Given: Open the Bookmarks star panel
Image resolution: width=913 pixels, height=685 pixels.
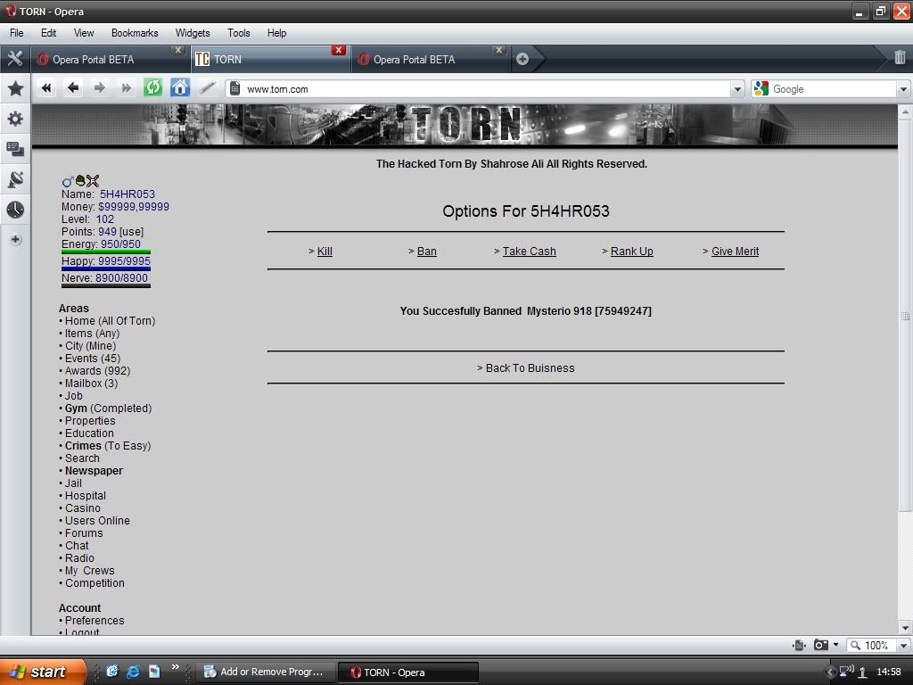Looking at the screenshot, I should tap(15, 88).
